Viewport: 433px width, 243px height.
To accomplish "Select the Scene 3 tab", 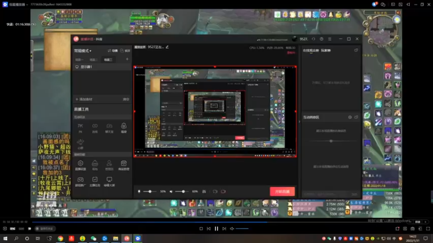I will (x=108, y=59).
